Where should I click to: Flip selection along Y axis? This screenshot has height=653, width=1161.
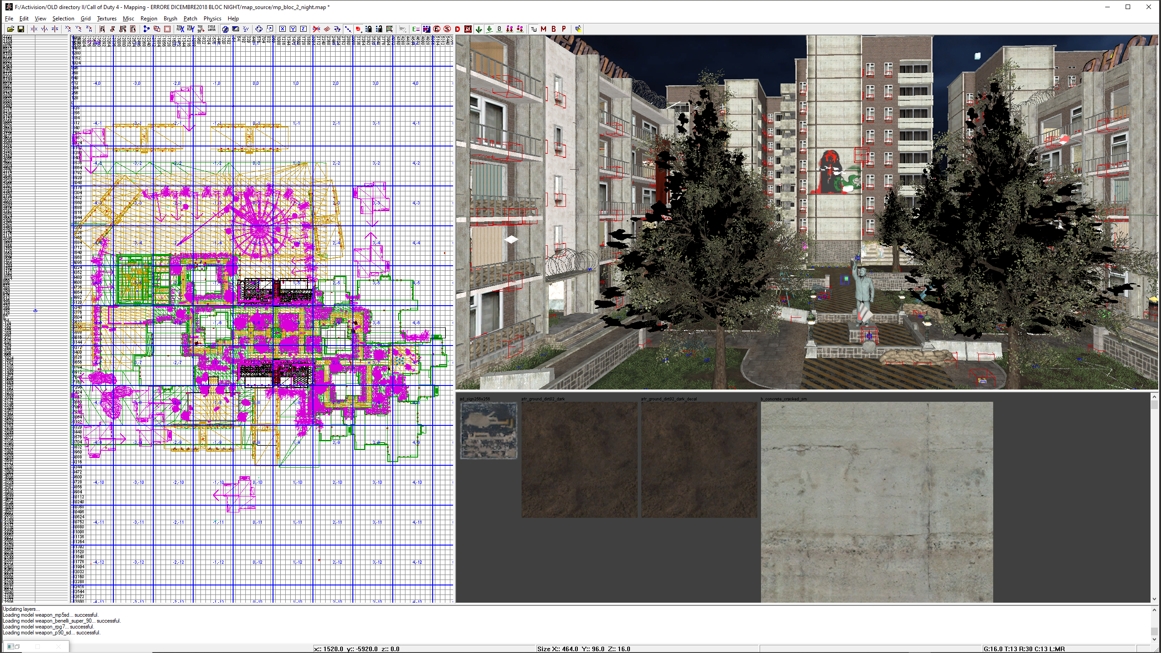pyautogui.click(x=44, y=29)
